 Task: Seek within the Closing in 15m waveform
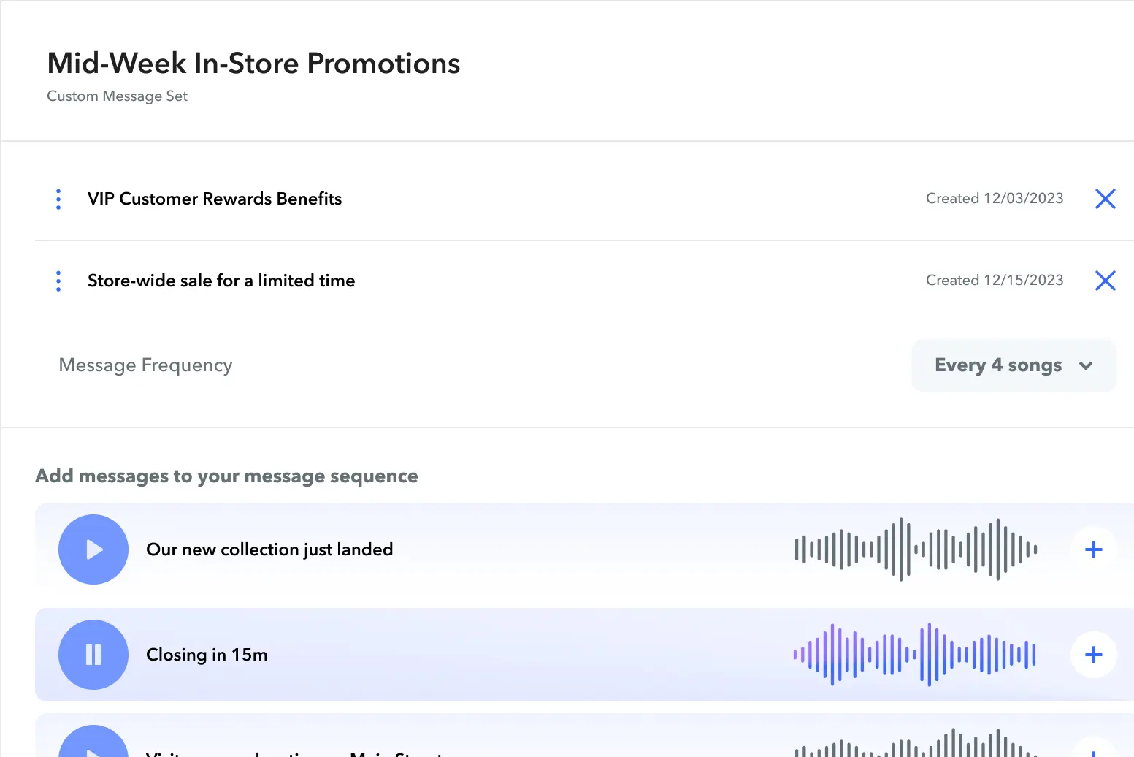[916, 655]
